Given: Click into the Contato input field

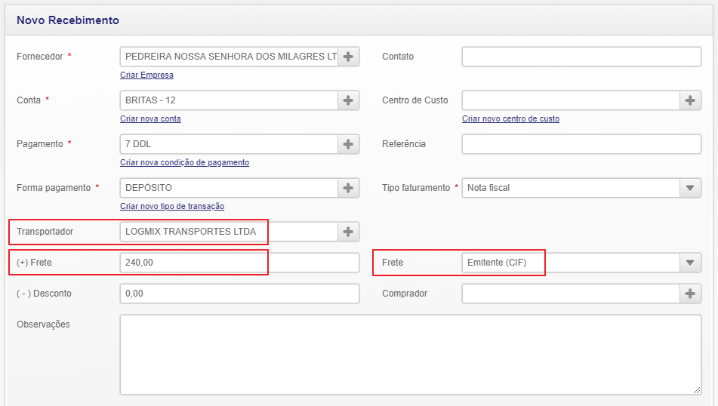Looking at the screenshot, I should pyautogui.click(x=581, y=57).
